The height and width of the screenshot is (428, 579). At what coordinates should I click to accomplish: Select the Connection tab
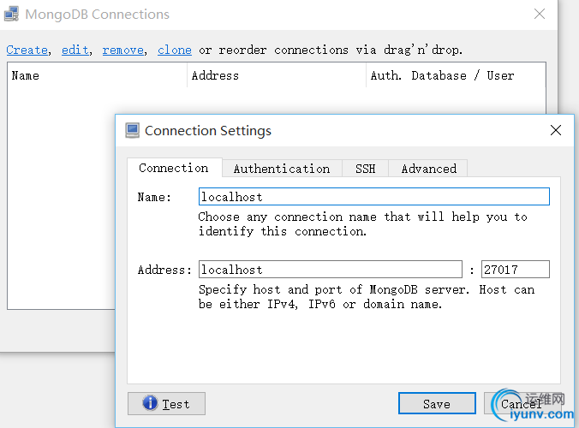coord(174,168)
